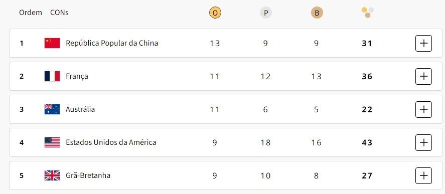Click the total medals three-dot icon
Viewport: 445px width, 194px height.
(x=368, y=13)
